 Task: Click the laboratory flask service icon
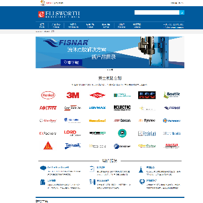[141, 169]
